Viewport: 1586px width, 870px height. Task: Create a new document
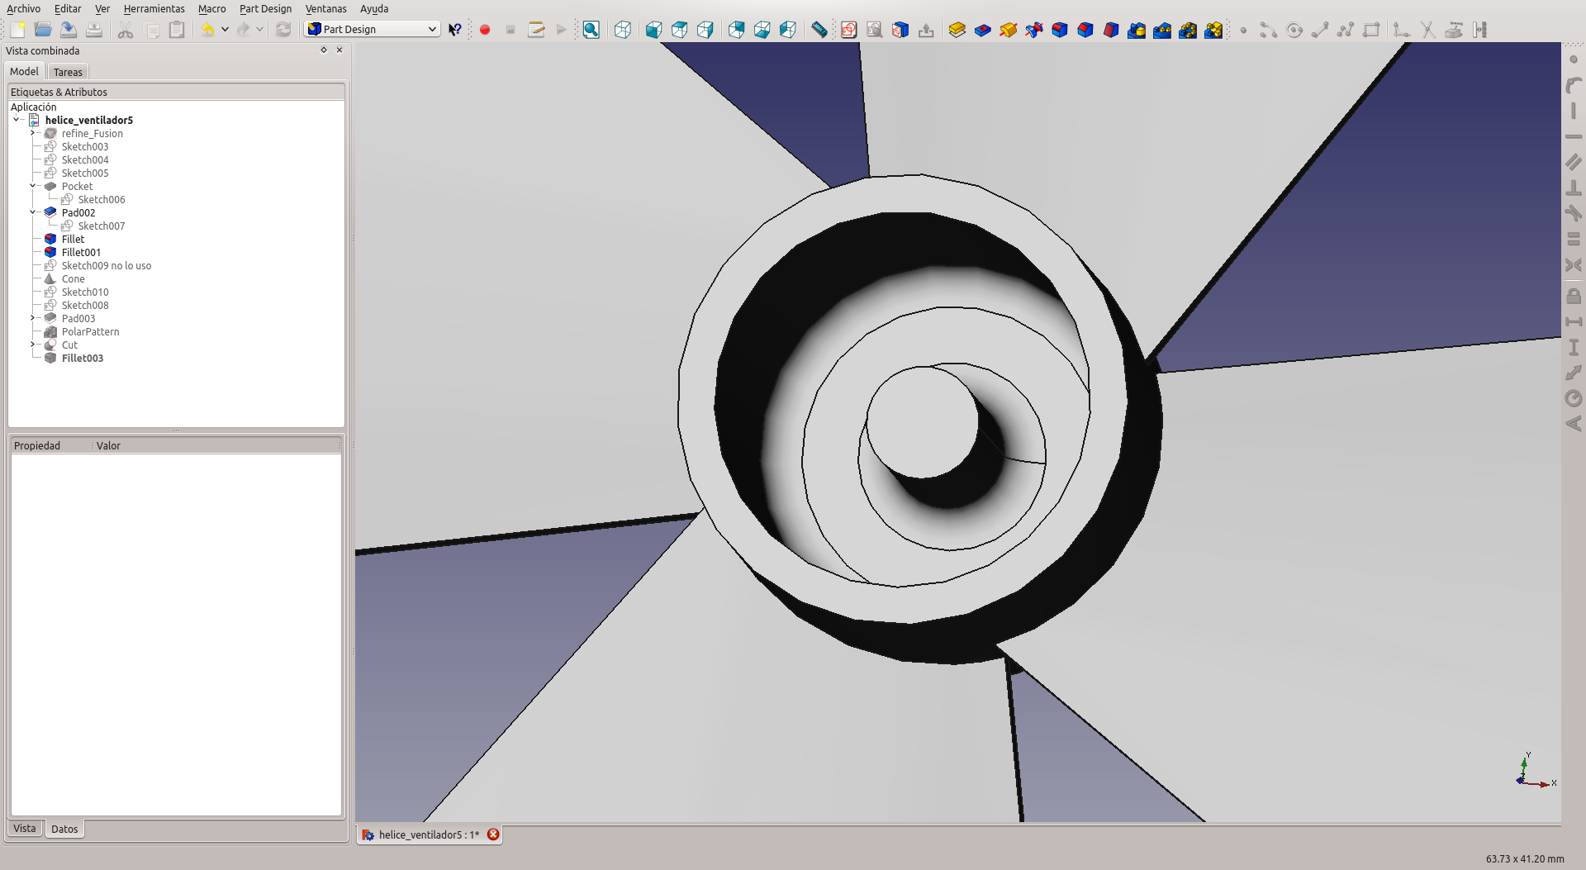[17, 30]
